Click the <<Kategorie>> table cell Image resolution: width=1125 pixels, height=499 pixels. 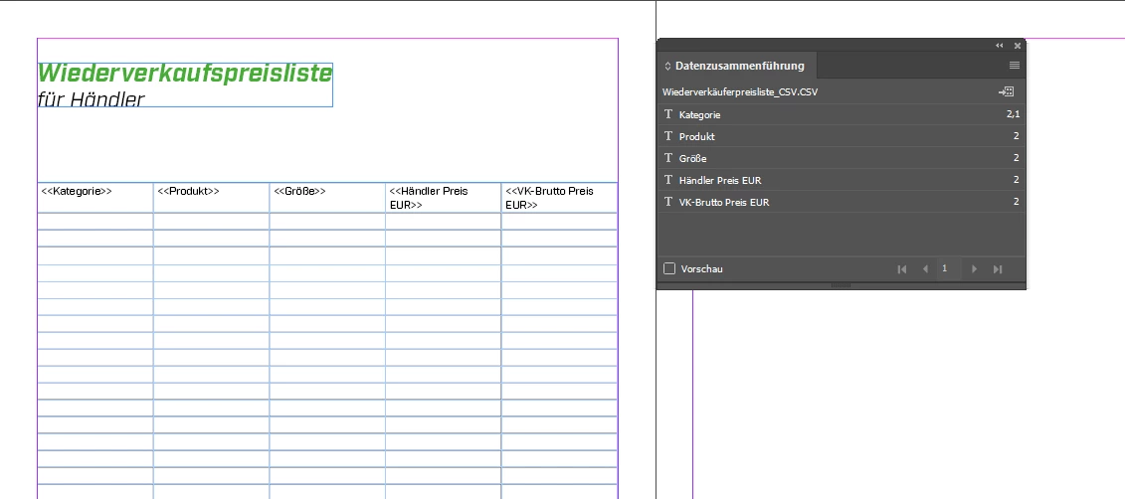[x=94, y=197]
